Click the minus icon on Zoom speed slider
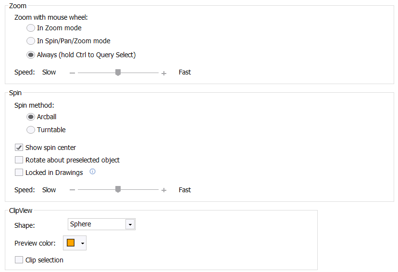Screen dimensions: 398x272 click(x=72, y=73)
